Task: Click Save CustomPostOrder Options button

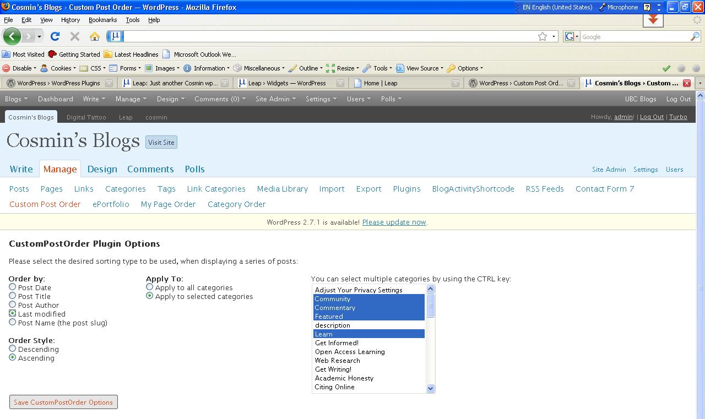Action: tap(63, 402)
